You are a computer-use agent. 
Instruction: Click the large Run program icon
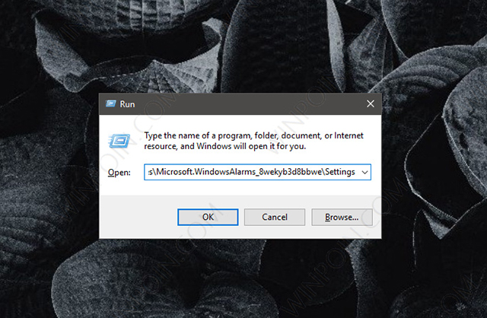coord(119,142)
